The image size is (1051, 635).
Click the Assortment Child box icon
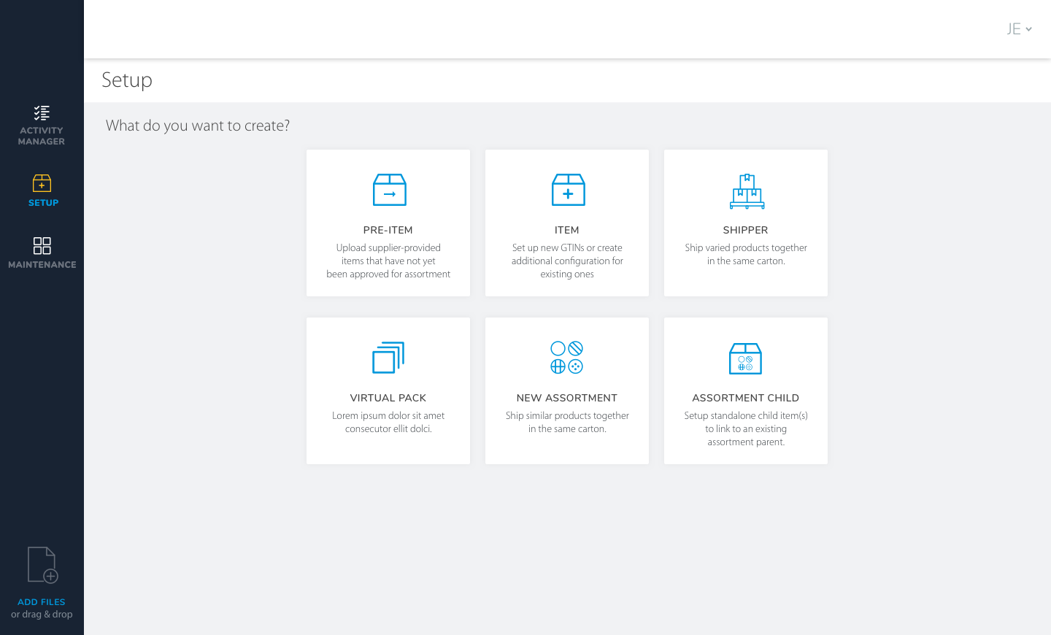(x=745, y=358)
